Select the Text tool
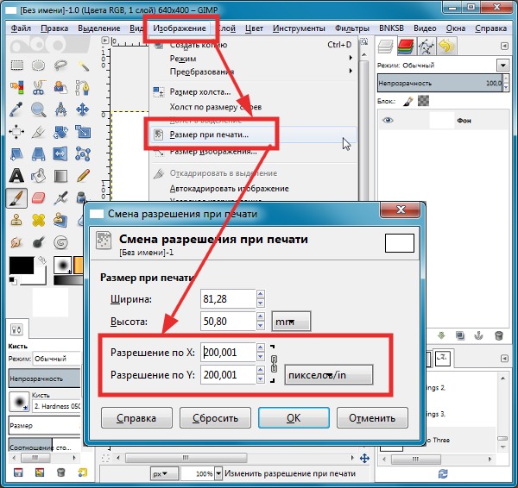 point(16,176)
